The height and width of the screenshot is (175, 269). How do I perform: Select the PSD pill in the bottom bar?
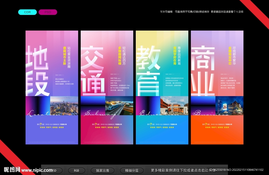54,171
